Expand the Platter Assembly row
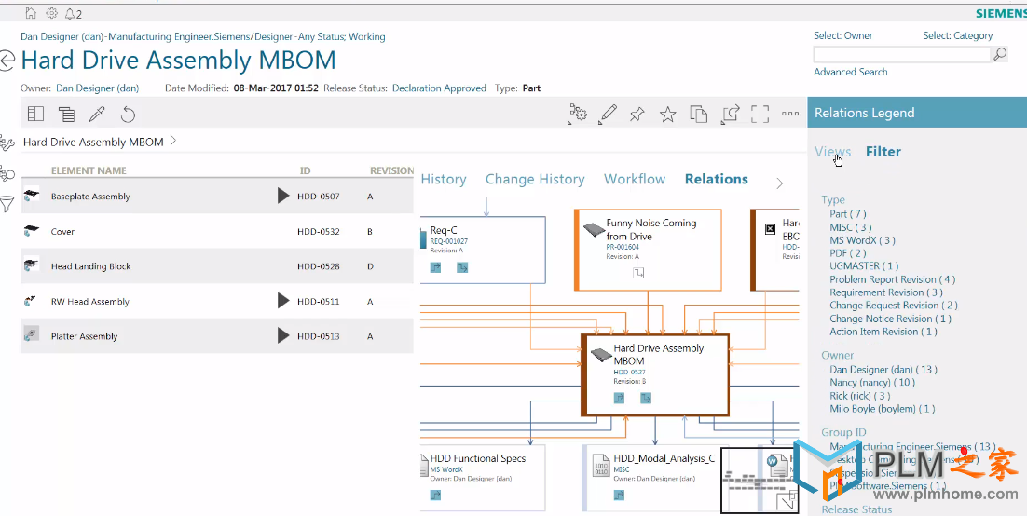1027x516 pixels. 283,336
